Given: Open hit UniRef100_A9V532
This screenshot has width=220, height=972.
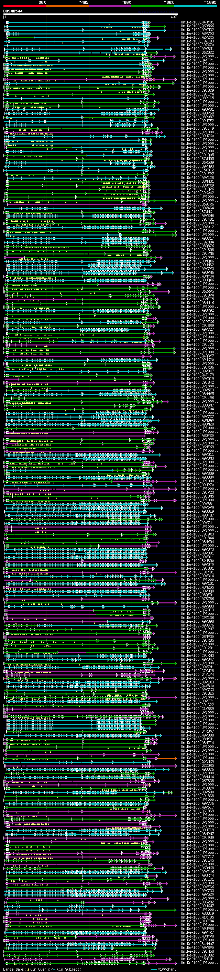Looking at the screenshot, I should [x=197, y=30].
